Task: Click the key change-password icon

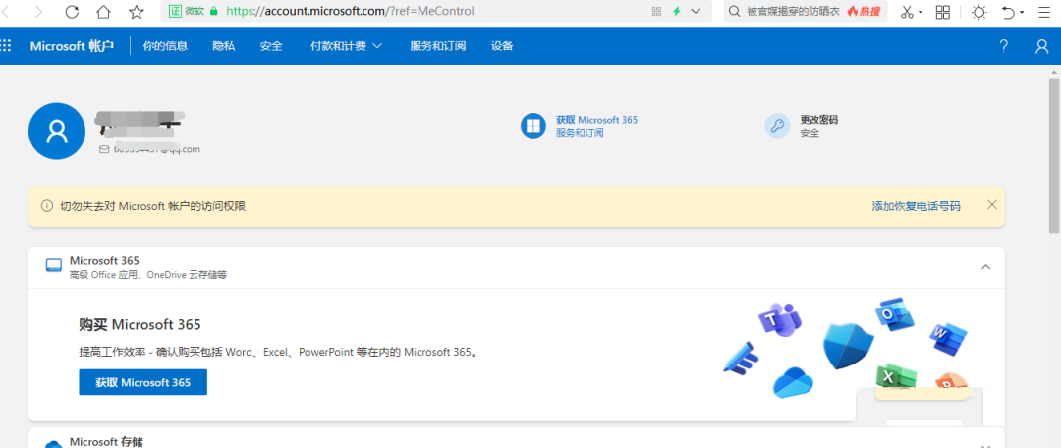Action: pyautogui.click(x=777, y=126)
